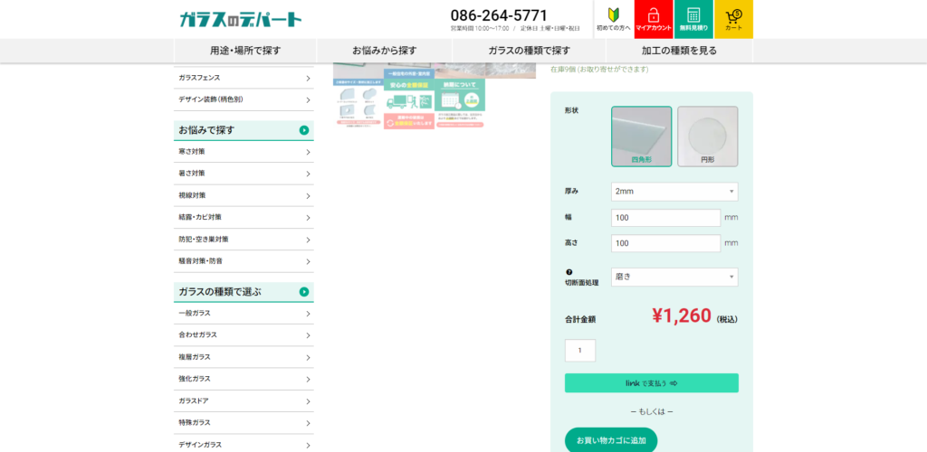Open the 切断面処理 磨き dropdown
This screenshot has width=927, height=452.
coord(674,278)
